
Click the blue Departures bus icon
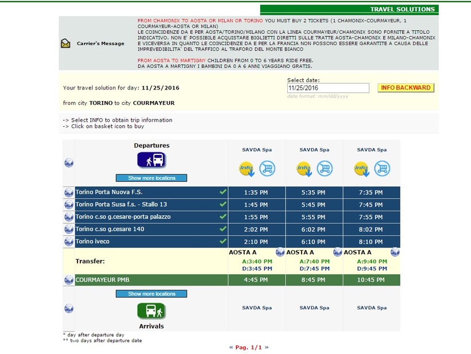point(151,160)
